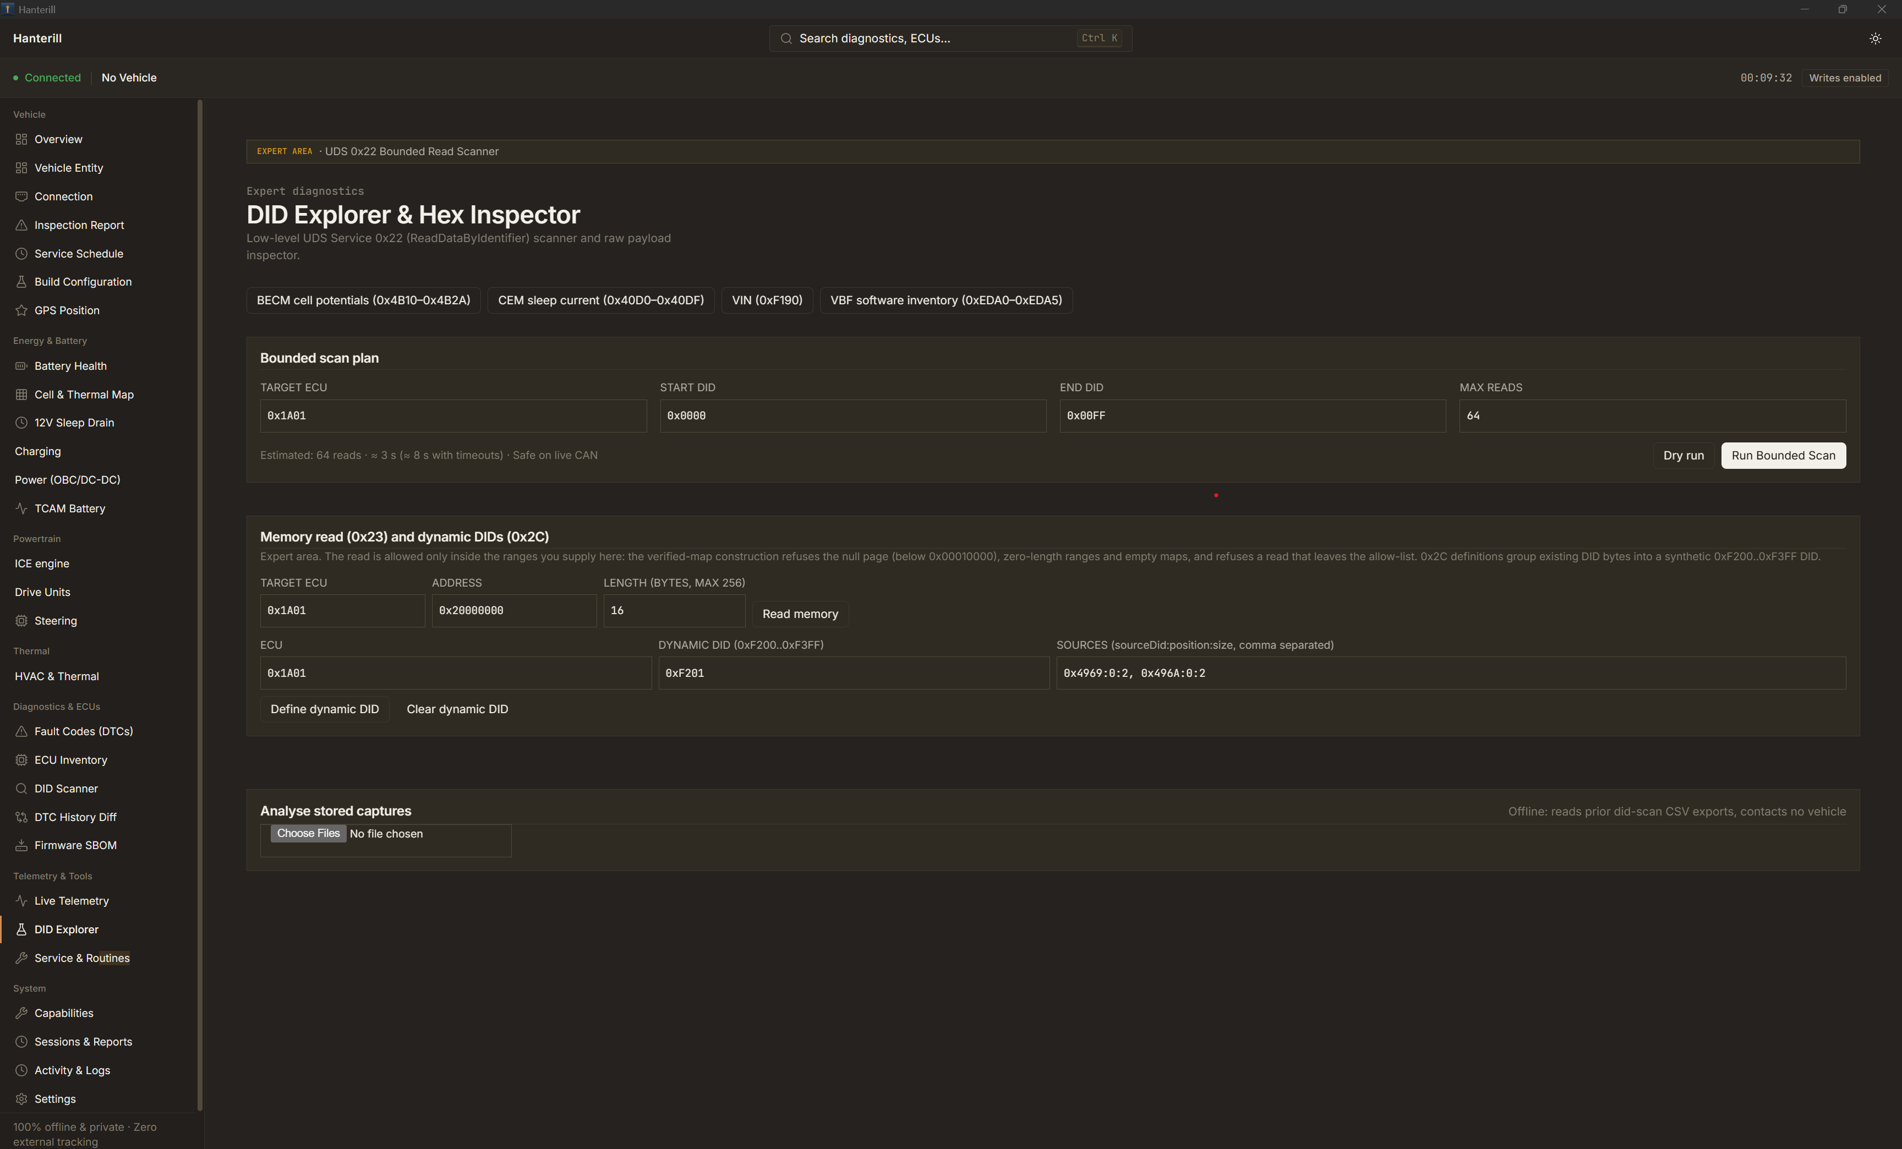Click the Cell & Thermal Map grid icon

[x=21, y=395]
